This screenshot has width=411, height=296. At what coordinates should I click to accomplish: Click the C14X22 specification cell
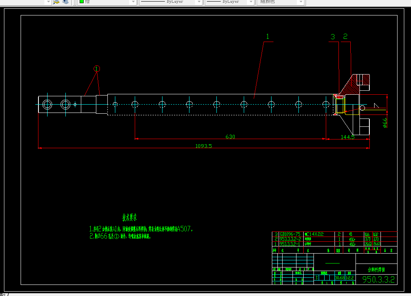pos(319,234)
